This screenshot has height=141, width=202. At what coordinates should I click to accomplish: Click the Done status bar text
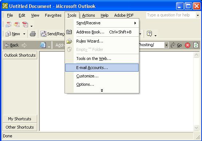[8, 136]
